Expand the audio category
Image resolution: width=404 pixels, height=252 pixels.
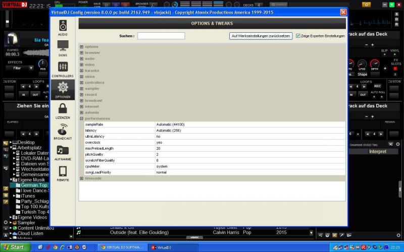pos(82,58)
